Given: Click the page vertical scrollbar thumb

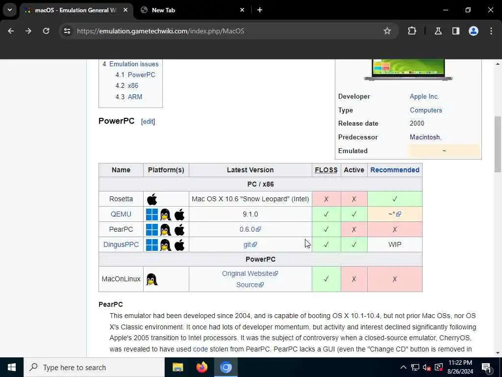Looking at the screenshot, I should (498, 144).
